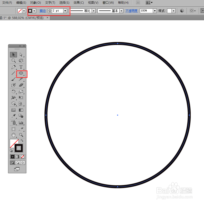The width and height of the screenshot is (204, 204).
Task: Choose the Type tool
Action: click(21, 67)
